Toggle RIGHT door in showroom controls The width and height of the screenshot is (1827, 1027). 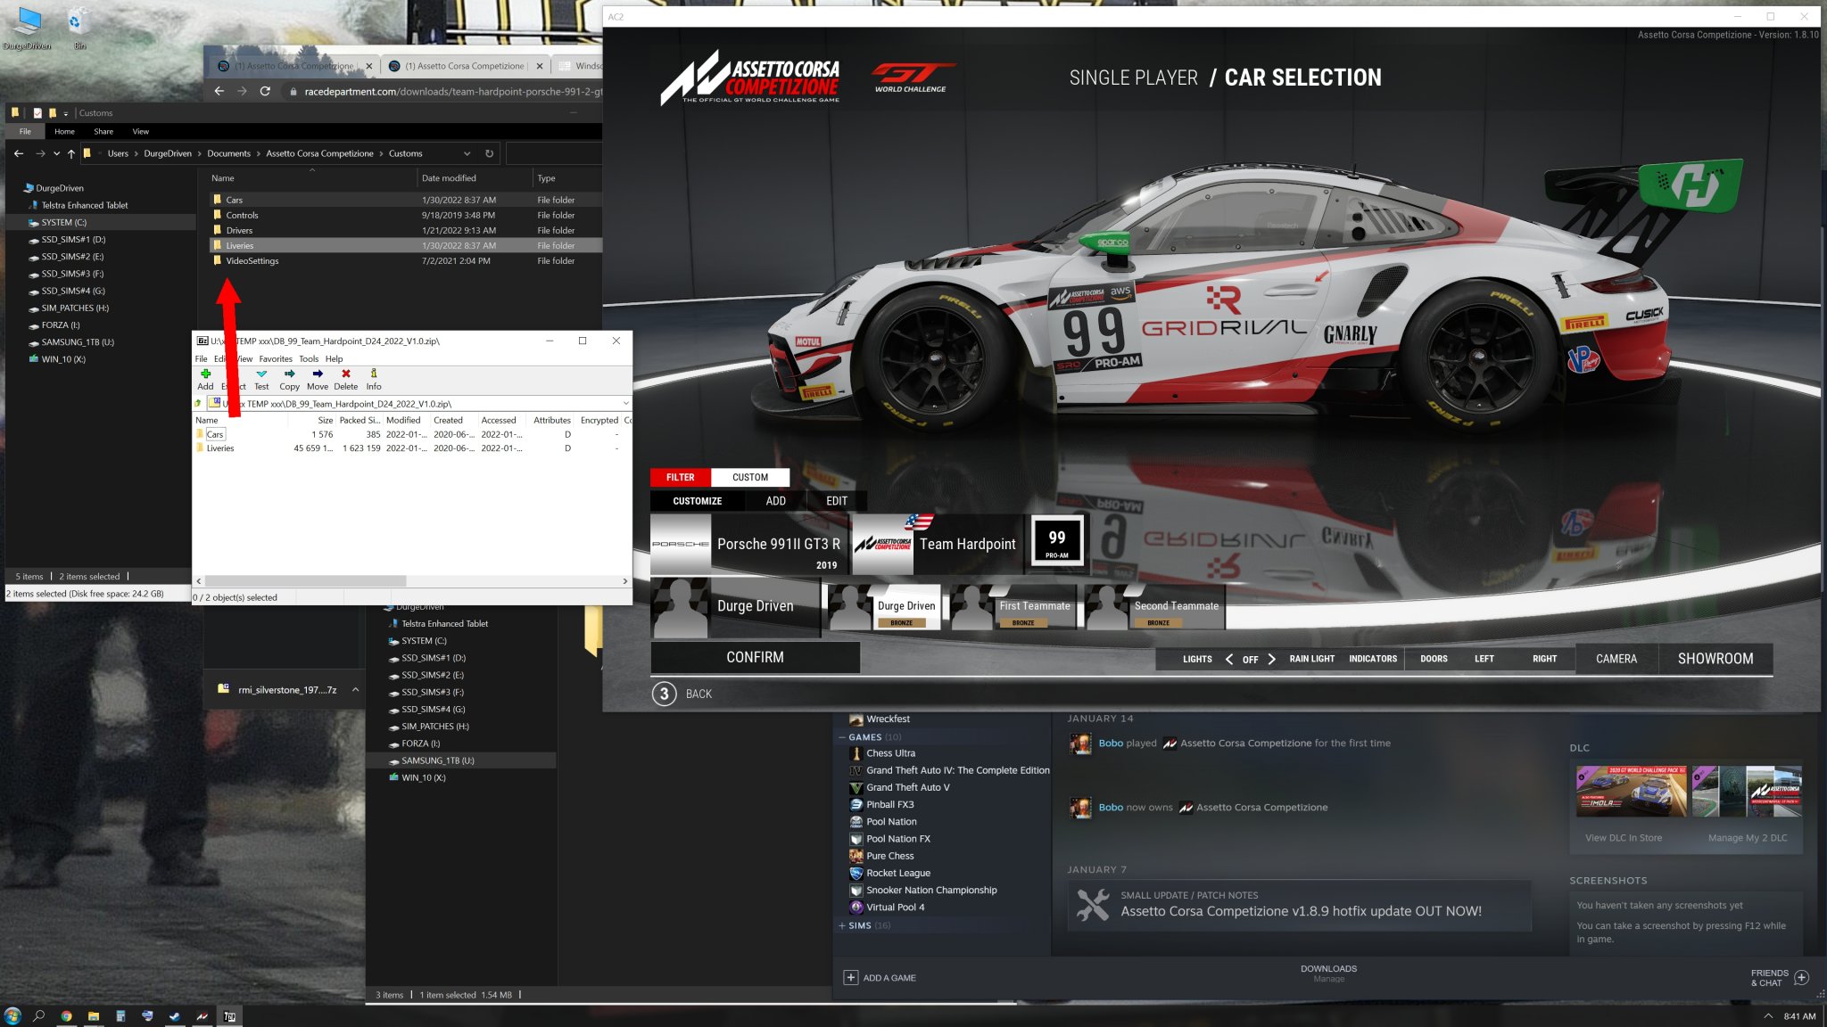point(1544,659)
